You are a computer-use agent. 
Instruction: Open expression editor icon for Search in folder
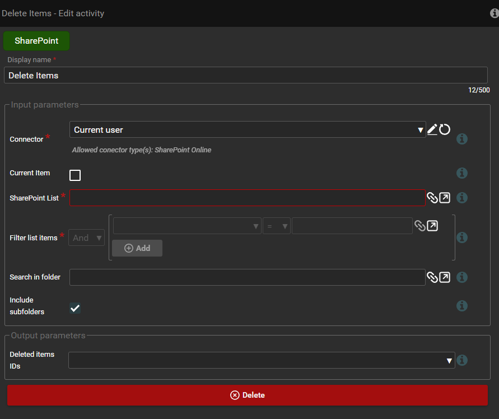click(445, 277)
